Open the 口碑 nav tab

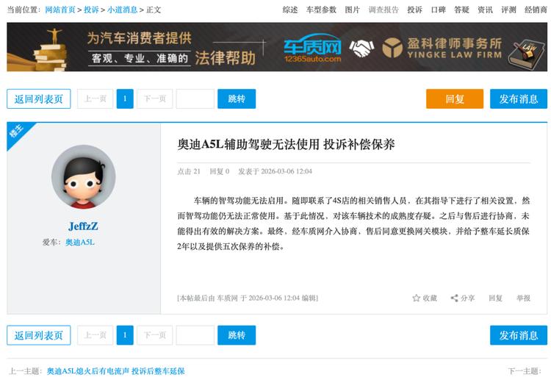[438, 10]
